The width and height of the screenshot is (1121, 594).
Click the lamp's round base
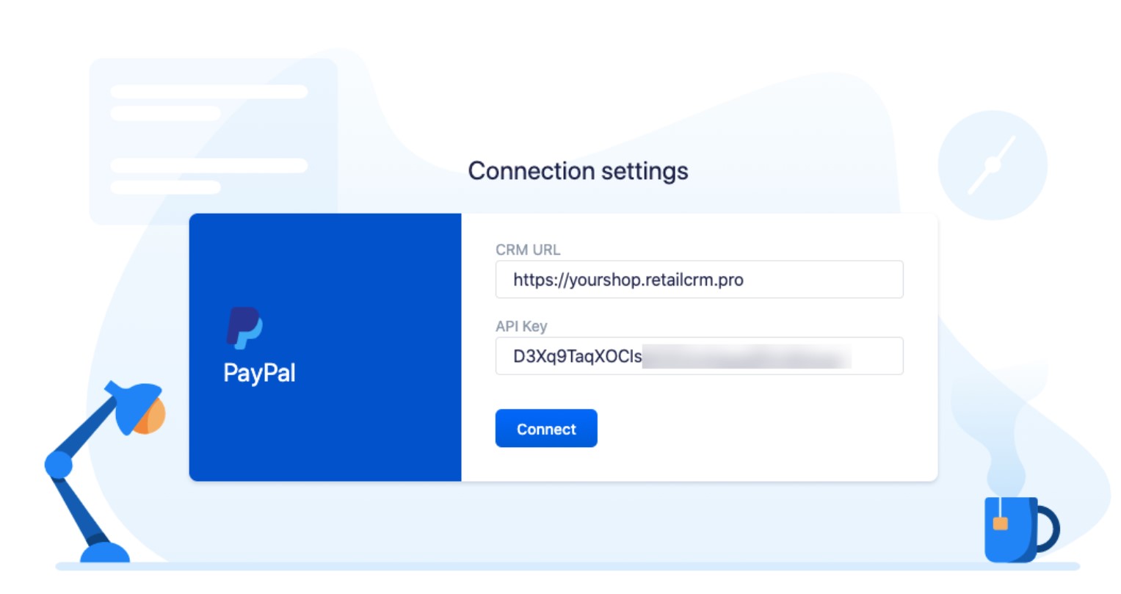(104, 553)
